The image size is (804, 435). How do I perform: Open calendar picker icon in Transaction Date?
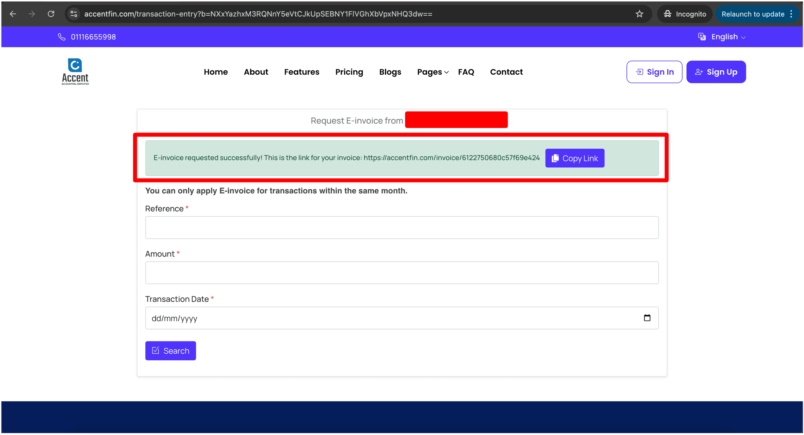(x=647, y=318)
